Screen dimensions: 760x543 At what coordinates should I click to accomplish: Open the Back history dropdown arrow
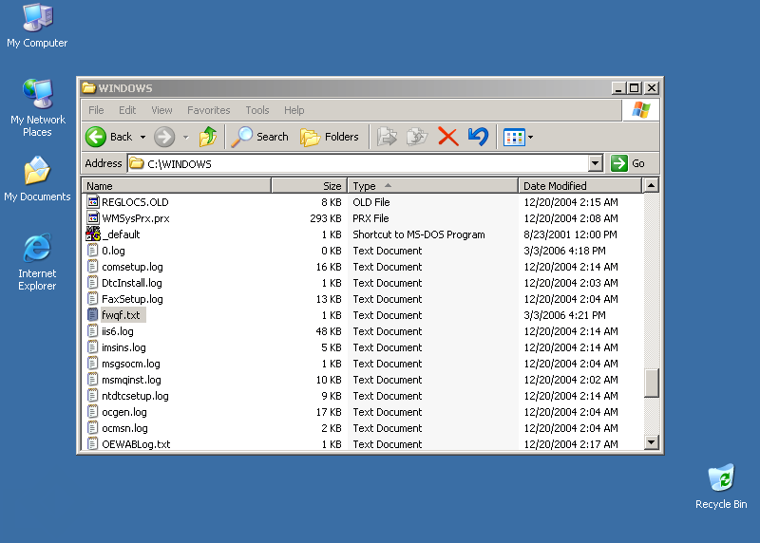click(x=142, y=137)
